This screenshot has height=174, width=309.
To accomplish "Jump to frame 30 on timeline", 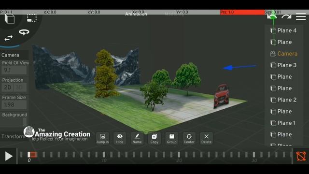I will click(254, 155).
